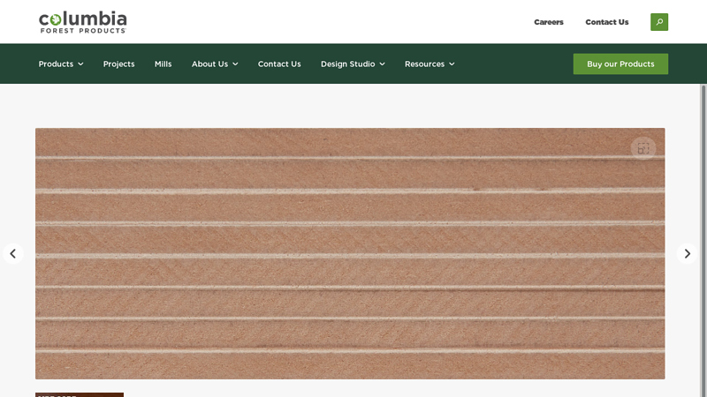Click the Columbia Forest Products logo

click(x=83, y=22)
